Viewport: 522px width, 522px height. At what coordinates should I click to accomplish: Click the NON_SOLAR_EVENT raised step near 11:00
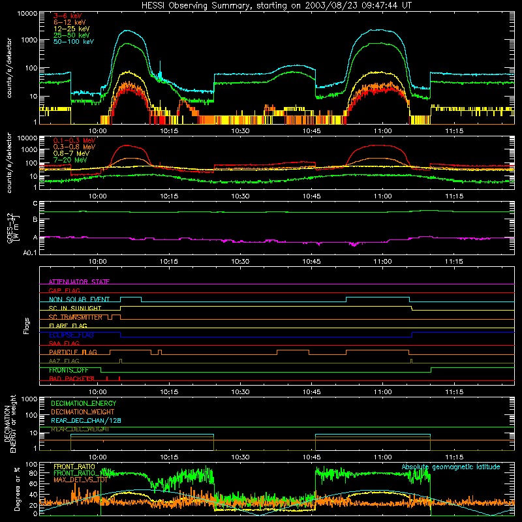pos(378,298)
